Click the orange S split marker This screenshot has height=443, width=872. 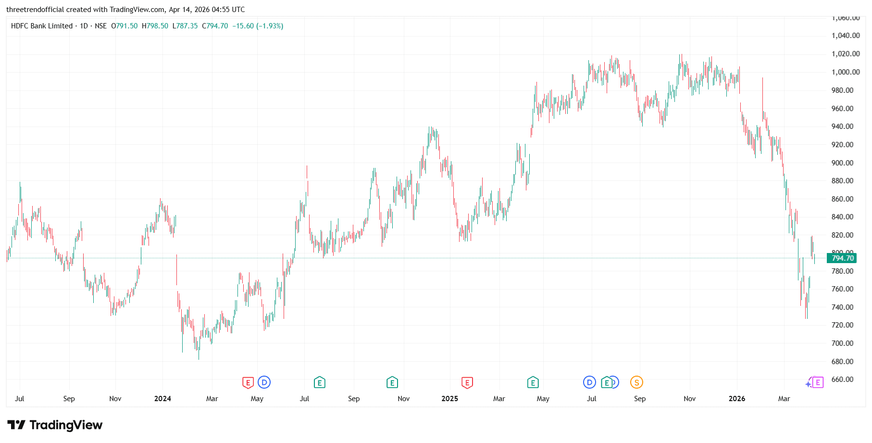[x=636, y=382]
